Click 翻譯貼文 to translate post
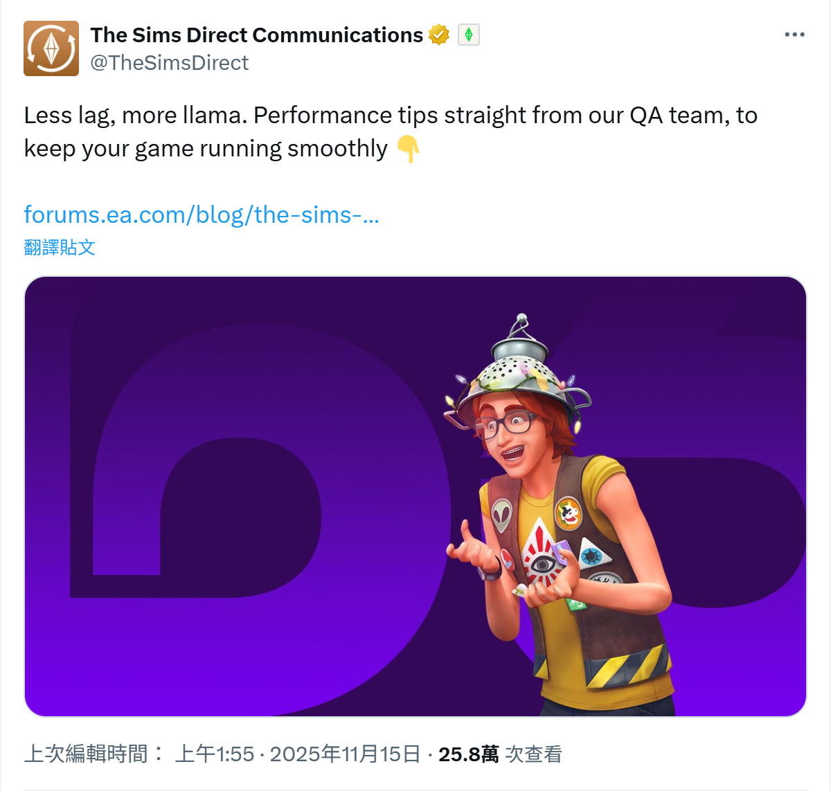Screen dimensions: 831x791 60,247
